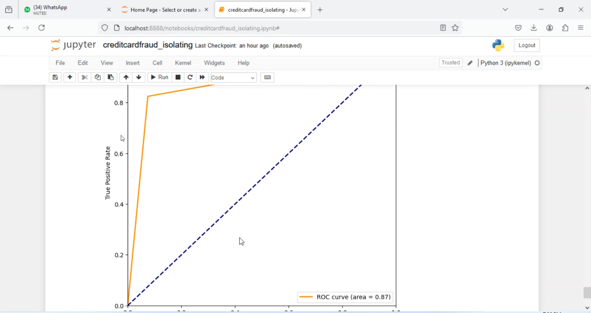This screenshot has width=591, height=313.
Task: Expand the list all tabs chevron
Action: (505, 9)
